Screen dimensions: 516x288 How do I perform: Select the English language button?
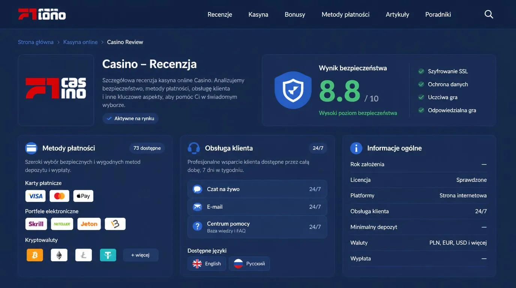(x=207, y=264)
